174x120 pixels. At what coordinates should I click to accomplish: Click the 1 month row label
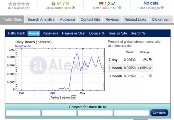[x=115, y=68]
